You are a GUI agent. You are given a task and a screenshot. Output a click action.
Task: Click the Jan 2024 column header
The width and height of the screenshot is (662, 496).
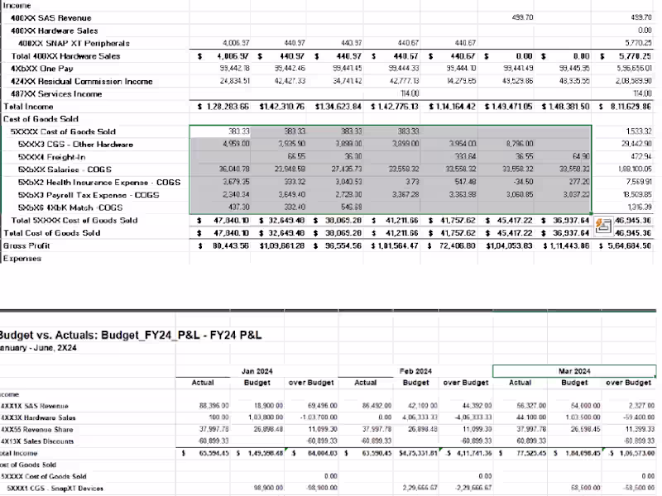(259, 370)
